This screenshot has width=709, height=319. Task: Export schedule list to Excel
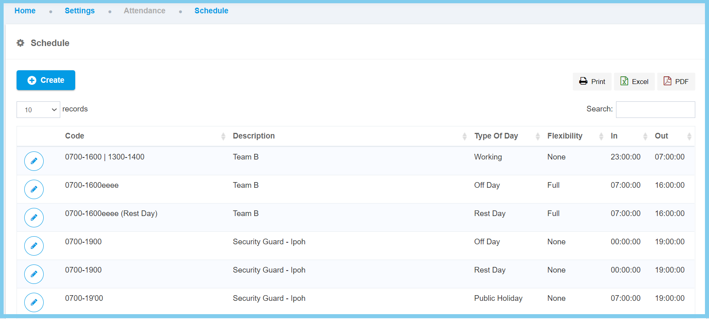tap(634, 82)
